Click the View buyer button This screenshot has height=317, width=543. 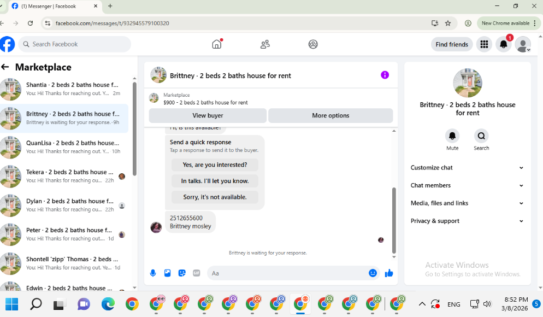click(208, 115)
